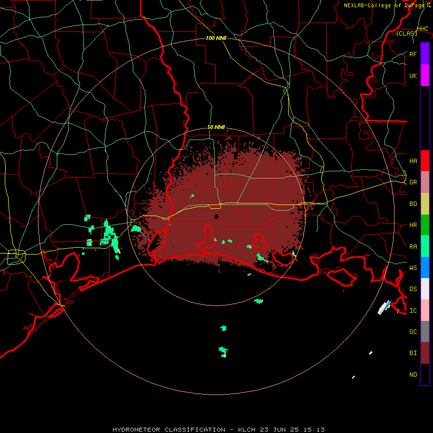This screenshot has height=433, width=433.
Task: Click the HA legend label
Action: click(413, 161)
